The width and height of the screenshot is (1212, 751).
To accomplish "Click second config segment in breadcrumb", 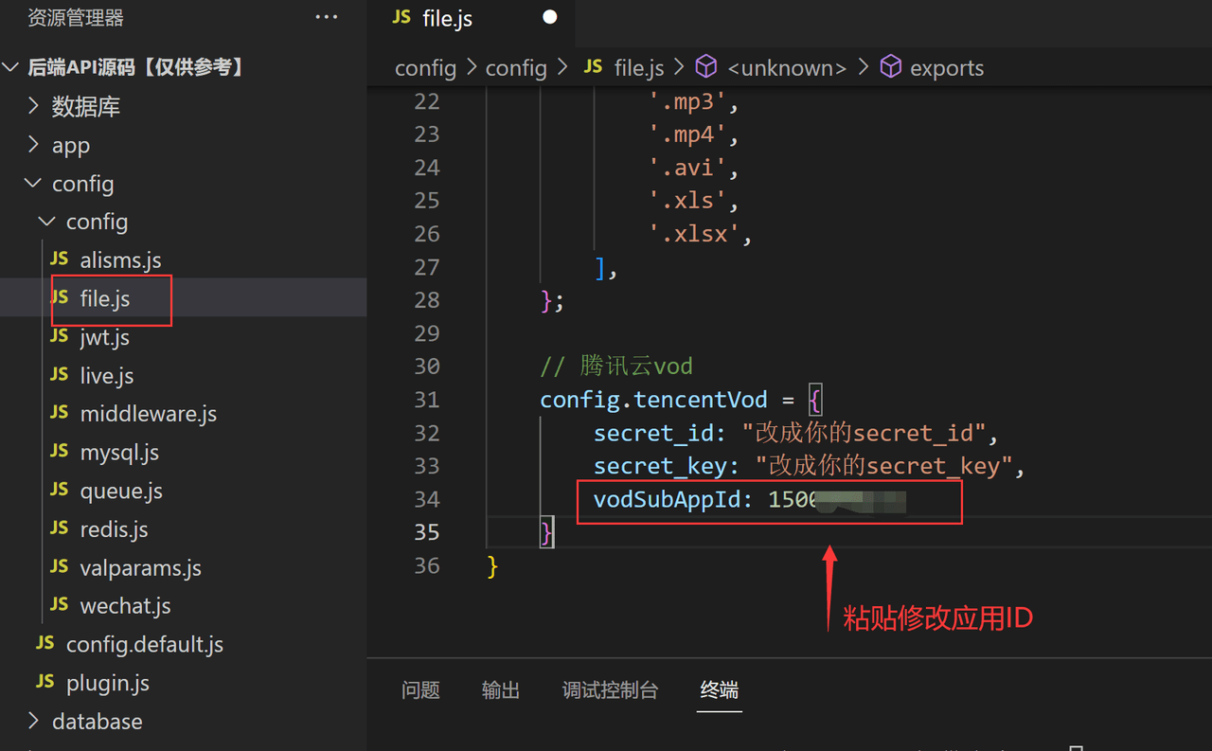I will (516, 68).
